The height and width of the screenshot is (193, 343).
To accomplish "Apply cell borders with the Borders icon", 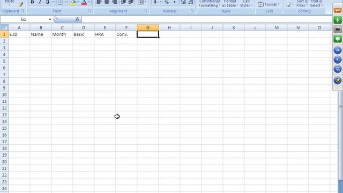I will coord(60,2).
